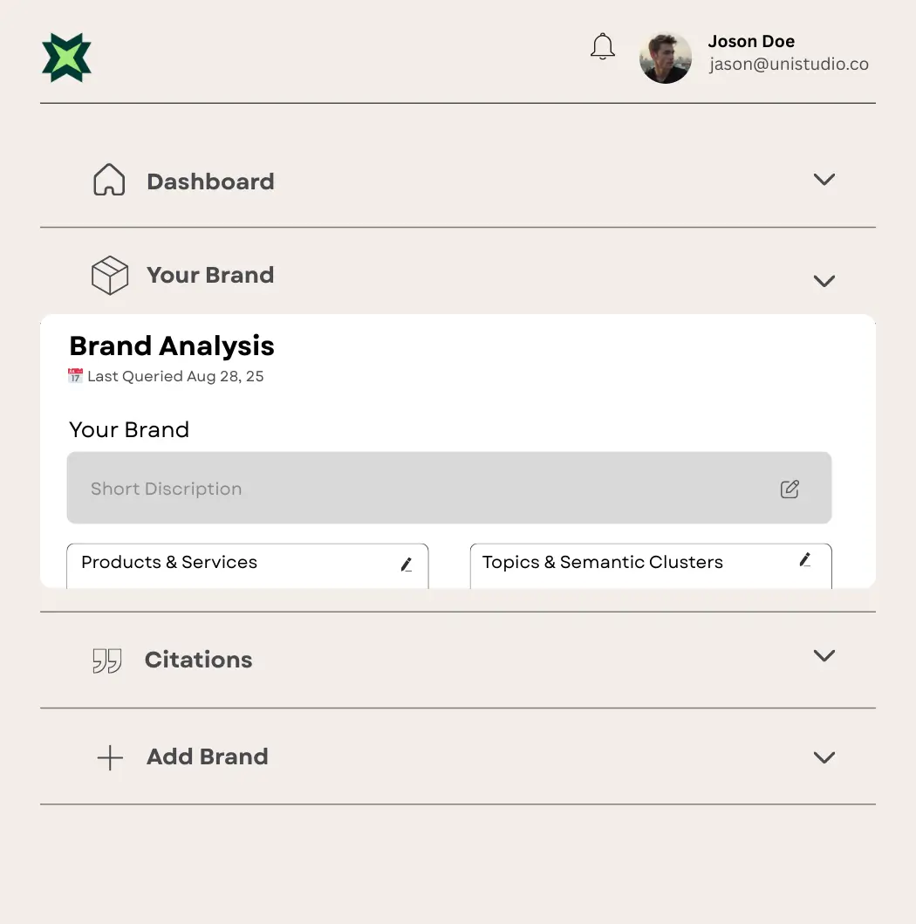916x924 pixels.
Task: Collapse the Your Brand section chevron
Action: 824,281
